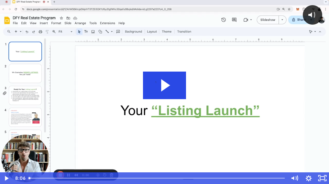Collapse the toolbar with the chevron-up arrow

pyautogui.click(x=320, y=32)
